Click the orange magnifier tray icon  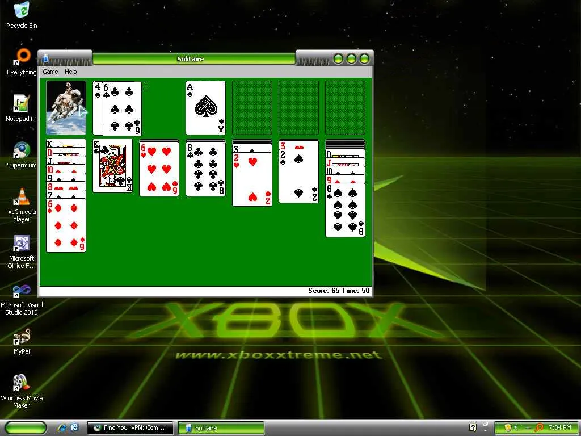point(539,427)
